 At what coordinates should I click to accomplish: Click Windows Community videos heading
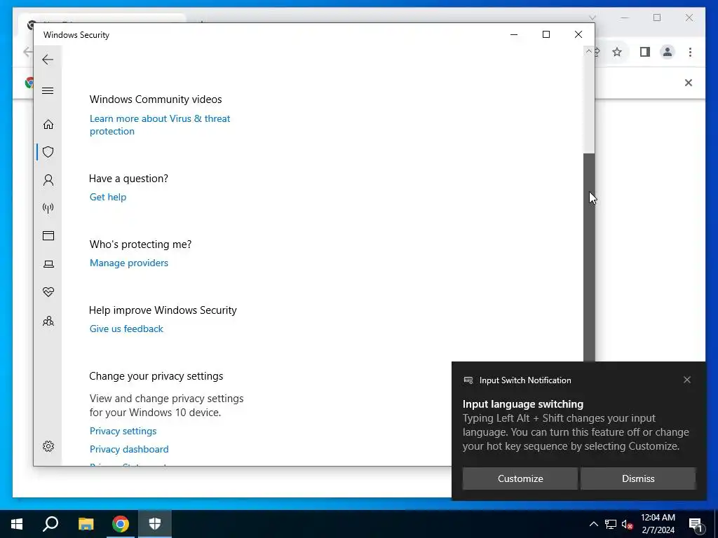[x=156, y=99]
